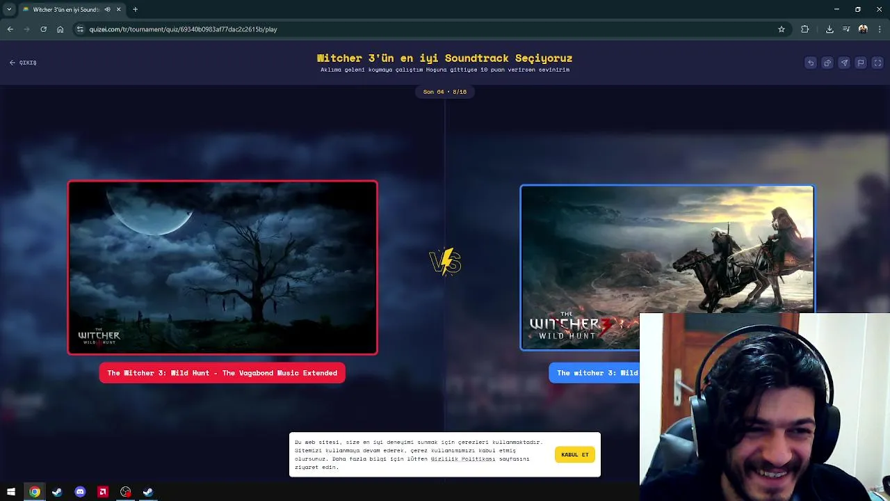Enter fullscreen with the quiz fullscreen icon
The image size is (890, 501).
pyautogui.click(x=877, y=63)
